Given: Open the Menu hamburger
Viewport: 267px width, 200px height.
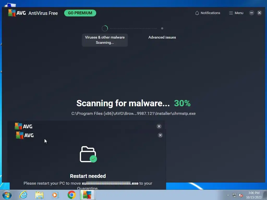Looking at the screenshot, I should [x=236, y=13].
